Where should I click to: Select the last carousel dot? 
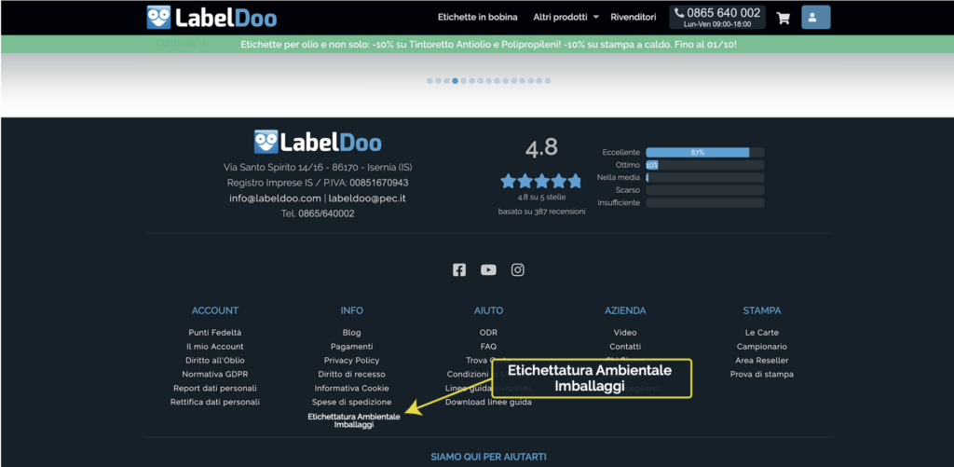tap(548, 80)
